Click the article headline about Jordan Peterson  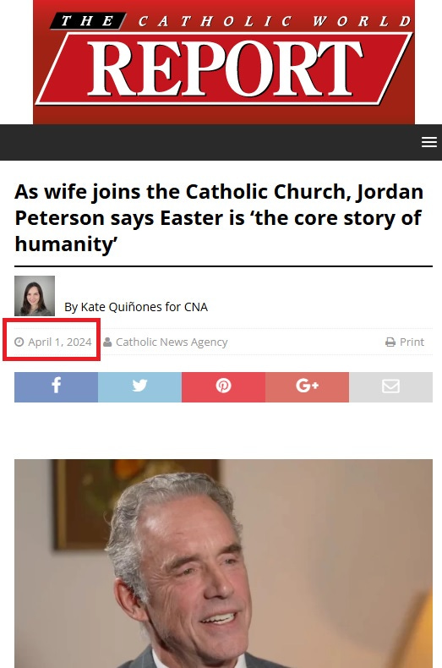[x=219, y=217]
